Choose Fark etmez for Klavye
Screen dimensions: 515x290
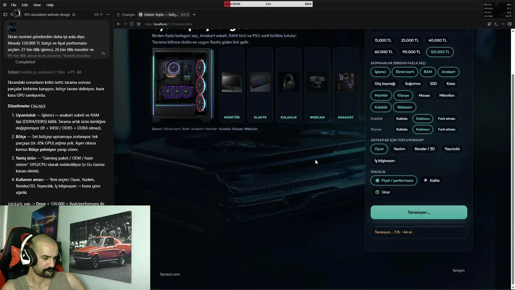point(447,129)
